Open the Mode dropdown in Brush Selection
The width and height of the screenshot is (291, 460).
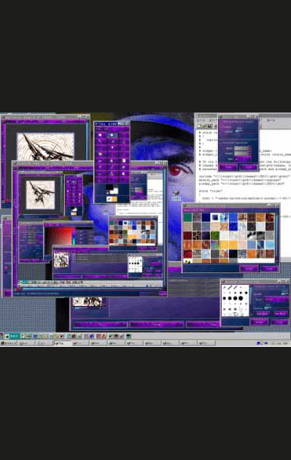click(276, 299)
